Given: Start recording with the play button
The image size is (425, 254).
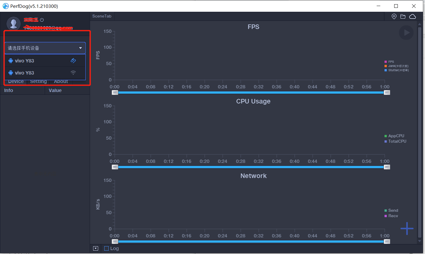Looking at the screenshot, I should tap(406, 33).
